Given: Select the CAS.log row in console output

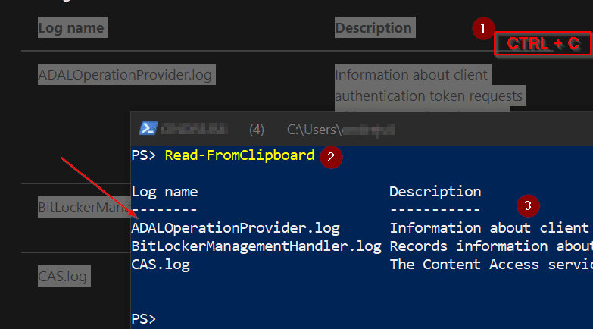Looking at the screenshot, I should [x=161, y=264].
